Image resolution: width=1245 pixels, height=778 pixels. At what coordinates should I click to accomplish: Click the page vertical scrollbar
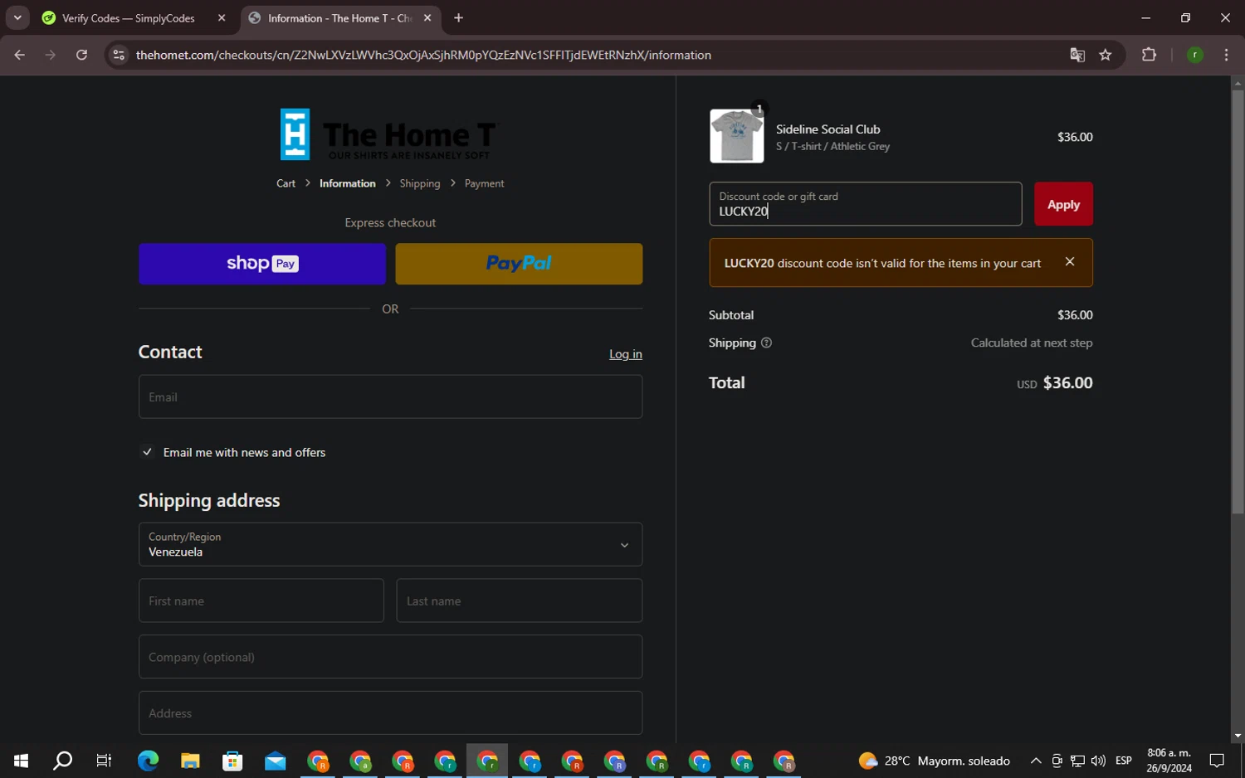[1238, 302]
